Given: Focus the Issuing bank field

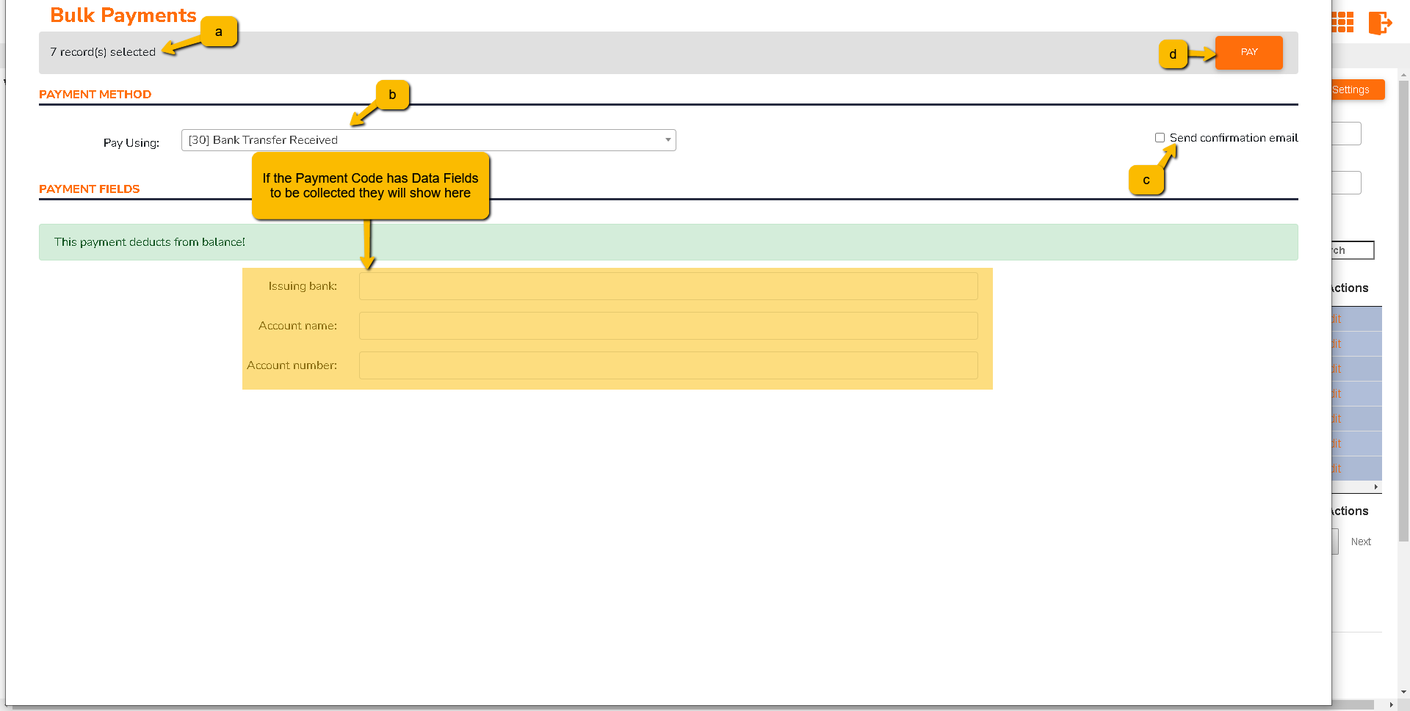Looking at the screenshot, I should click(x=668, y=286).
